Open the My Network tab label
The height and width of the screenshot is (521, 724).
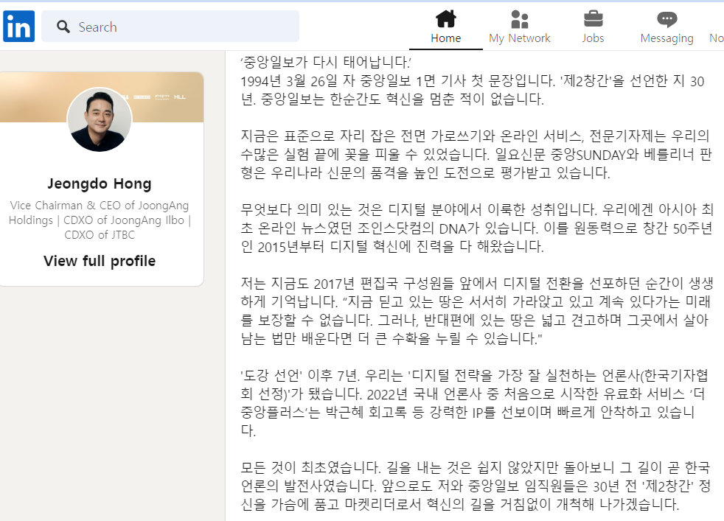coord(520,38)
